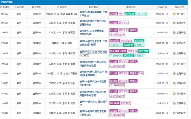Screen dimensions: 191x119
Task: Click 信息审核 status text for complaint 198096
Action: (x=181, y=83)
